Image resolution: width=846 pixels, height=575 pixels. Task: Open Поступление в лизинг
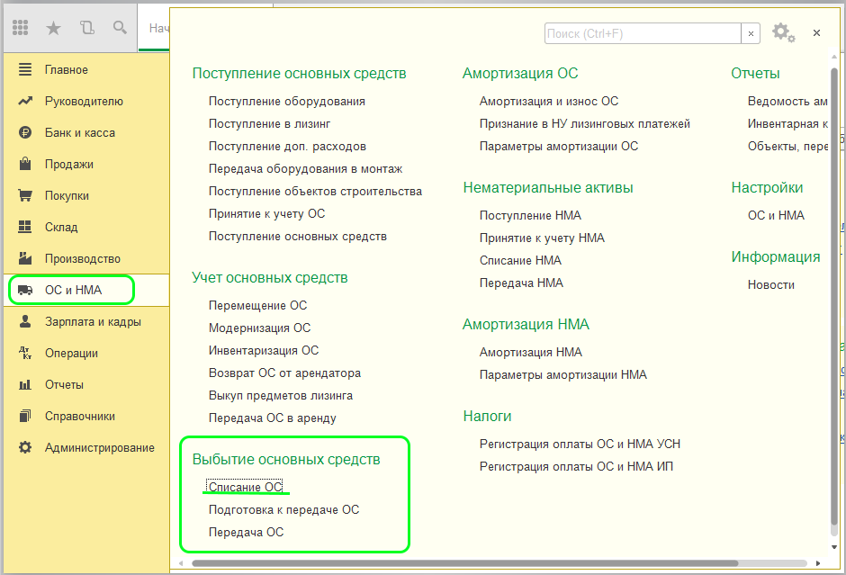click(269, 123)
